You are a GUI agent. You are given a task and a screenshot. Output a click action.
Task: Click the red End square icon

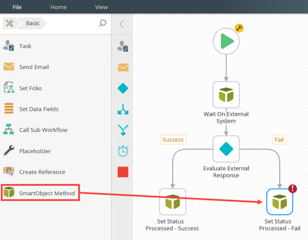click(x=123, y=172)
